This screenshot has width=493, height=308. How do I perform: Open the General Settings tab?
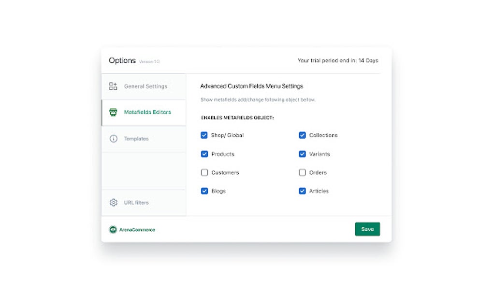[145, 86]
